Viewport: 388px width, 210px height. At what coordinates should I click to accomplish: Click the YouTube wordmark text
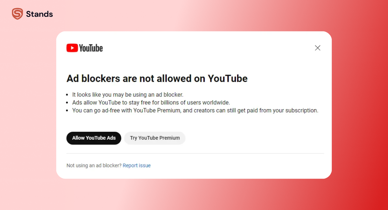(x=91, y=48)
